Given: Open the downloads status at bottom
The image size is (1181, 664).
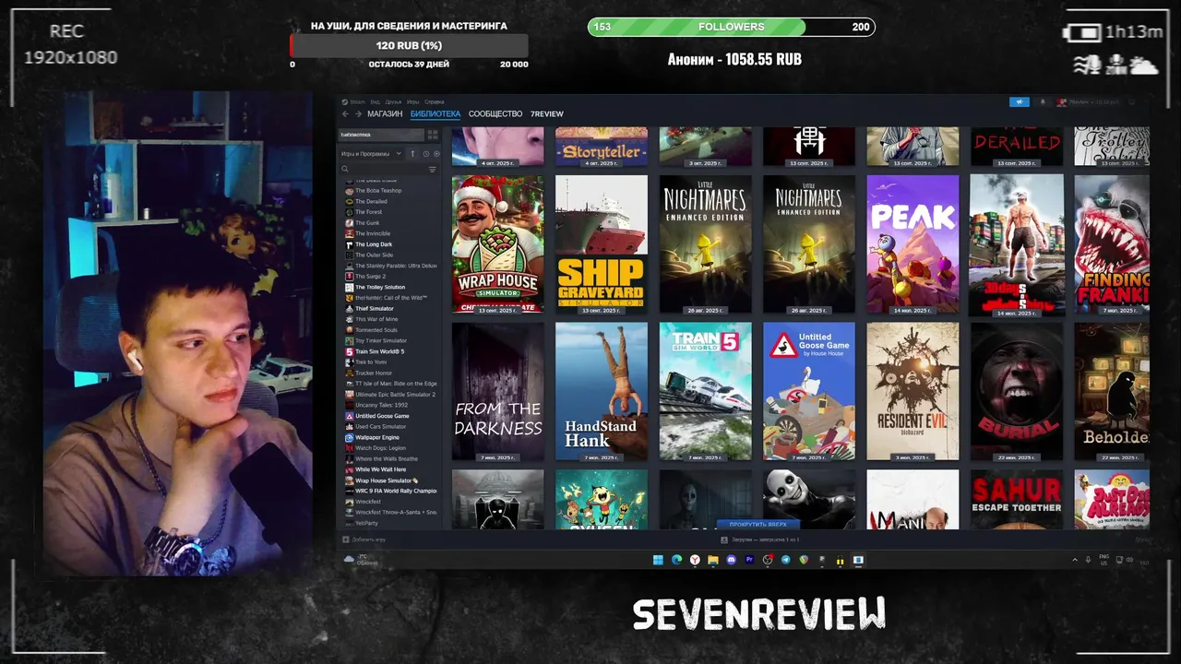Looking at the screenshot, I should point(759,539).
